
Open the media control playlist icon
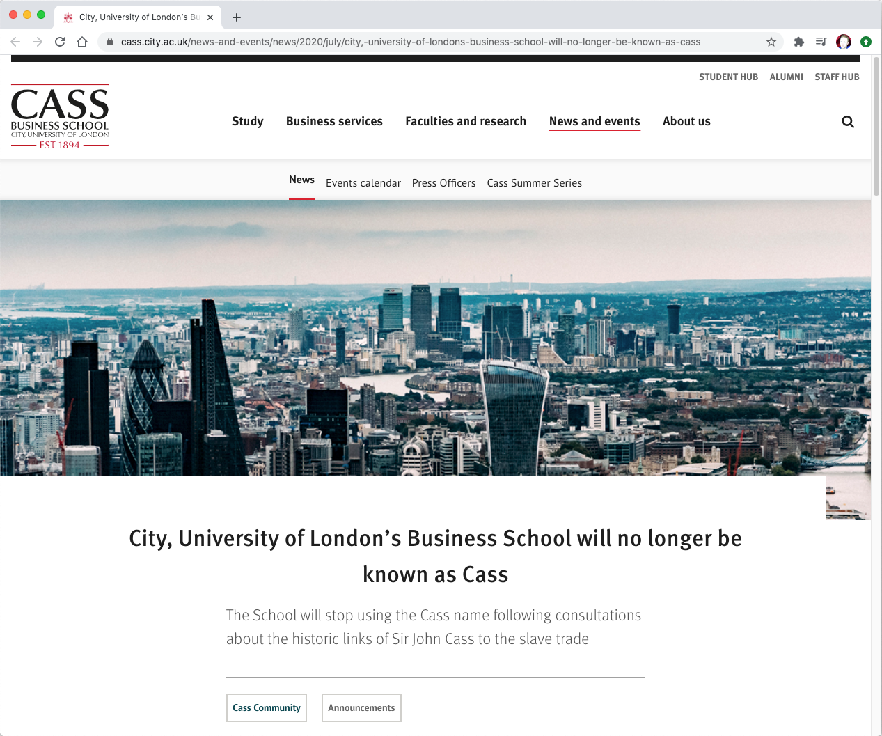(821, 42)
